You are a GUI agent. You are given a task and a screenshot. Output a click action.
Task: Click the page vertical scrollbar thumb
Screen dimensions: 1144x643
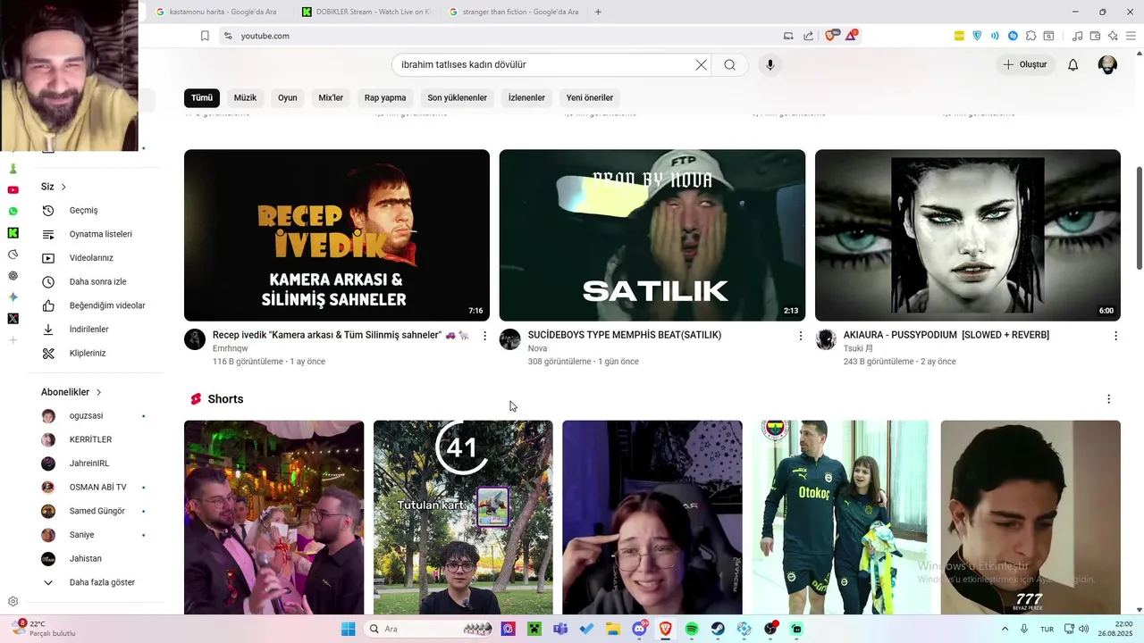pos(1140,218)
